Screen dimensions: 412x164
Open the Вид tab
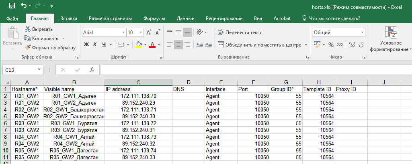pyautogui.click(x=258, y=18)
